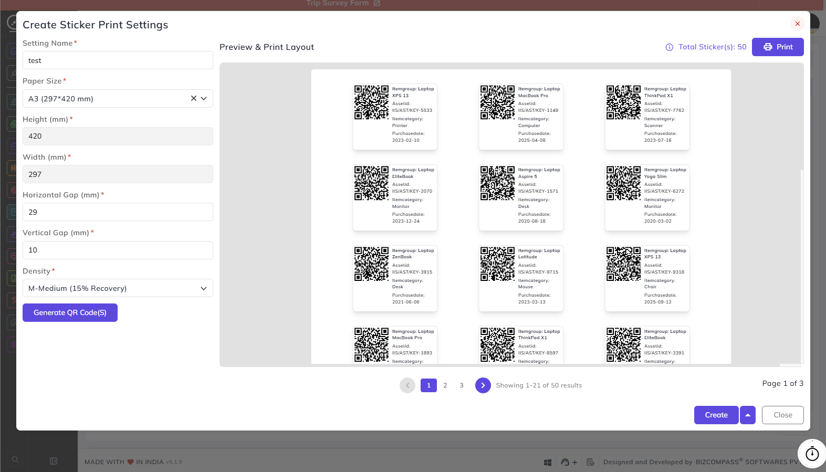Open external link icon beside Trip Survey Form
Screen dimensions: 826x472
(x=377, y=3)
